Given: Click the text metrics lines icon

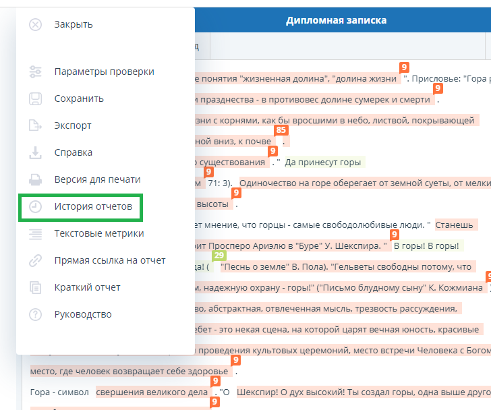Looking at the screenshot, I should pos(36,233).
